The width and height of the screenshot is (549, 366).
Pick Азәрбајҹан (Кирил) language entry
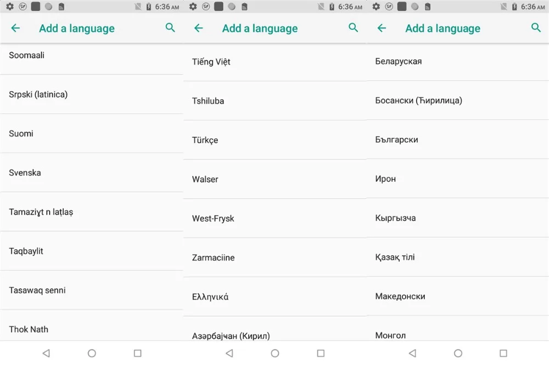275,329
